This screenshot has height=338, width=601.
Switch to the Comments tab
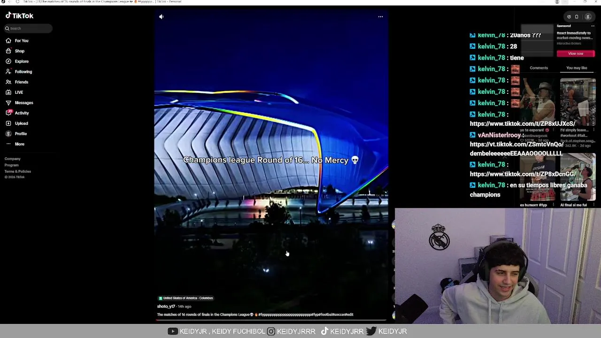(x=539, y=68)
